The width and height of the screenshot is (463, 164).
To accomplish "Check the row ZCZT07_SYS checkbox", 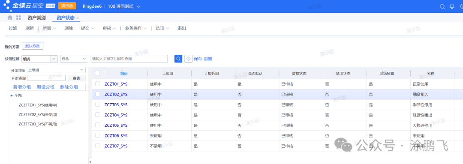I will (97, 146).
